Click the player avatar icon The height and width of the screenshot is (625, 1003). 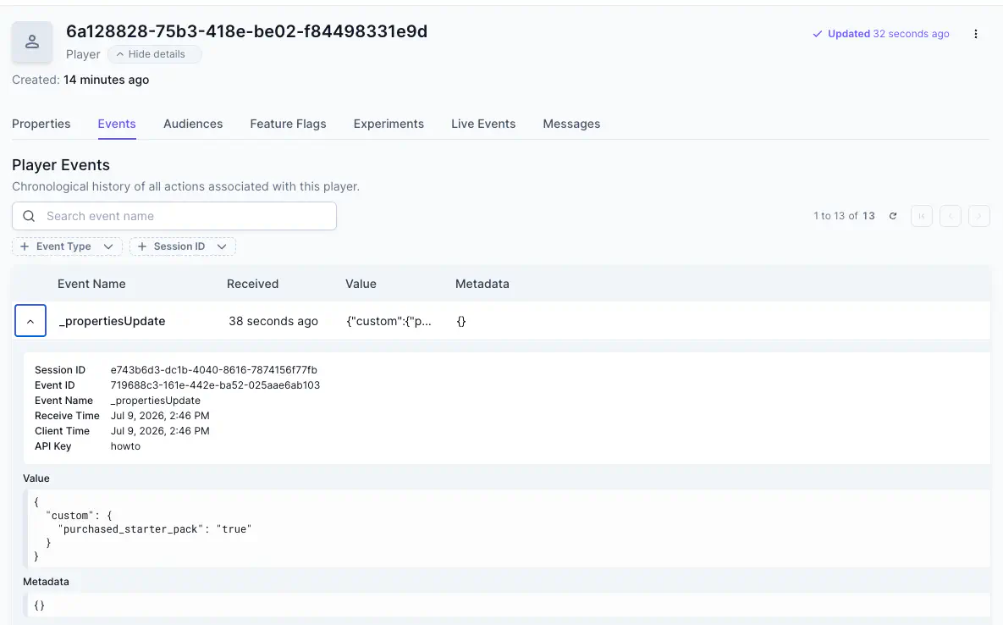32,42
